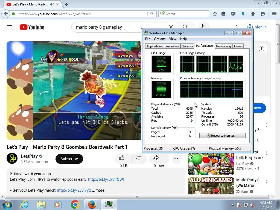
Task: Reload the page with the refresh icon
Action: [x=152, y=14]
